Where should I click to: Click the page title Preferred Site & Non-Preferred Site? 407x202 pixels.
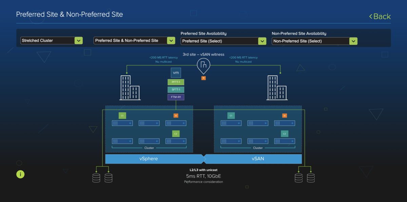click(70, 14)
